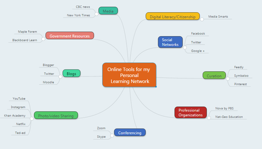Click the blue handle on central node corner
This screenshot has width=262, height=149.
(x=156, y=87)
